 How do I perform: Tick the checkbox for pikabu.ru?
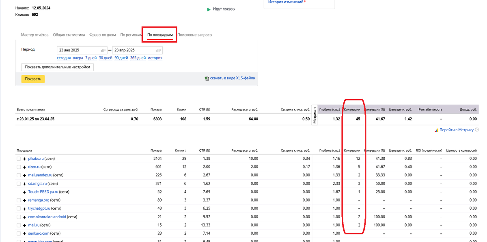click(x=19, y=159)
